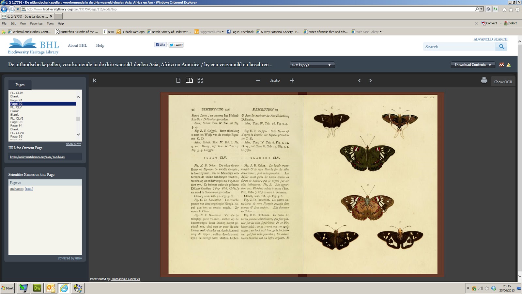Switch to single page view icon
The image size is (522, 294).
(x=178, y=80)
